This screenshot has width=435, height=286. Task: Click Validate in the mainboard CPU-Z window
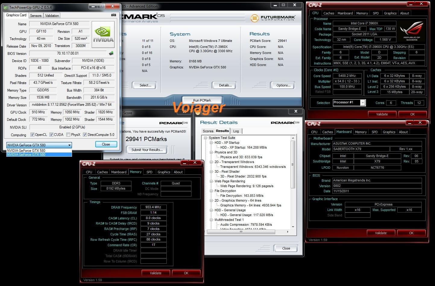pos(381,233)
